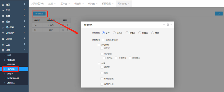Click edit icon in 会计 row

63,30
